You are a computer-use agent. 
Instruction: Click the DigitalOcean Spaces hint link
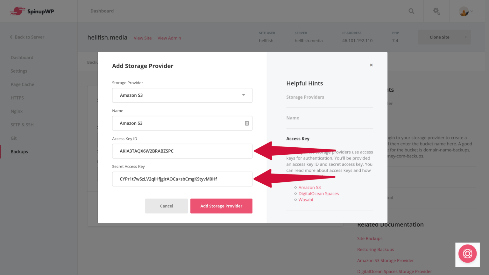[319, 193]
